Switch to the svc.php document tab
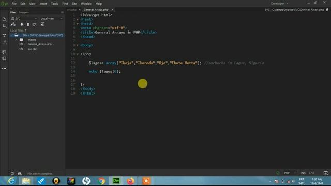The height and width of the screenshot is (186, 331). point(72,10)
